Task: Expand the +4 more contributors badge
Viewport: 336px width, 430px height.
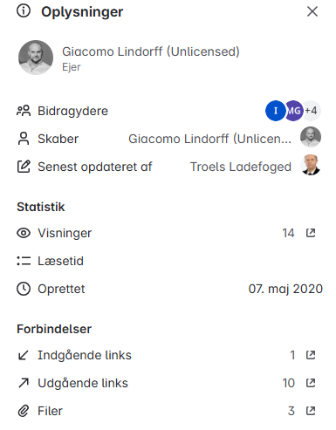Action: click(x=312, y=111)
